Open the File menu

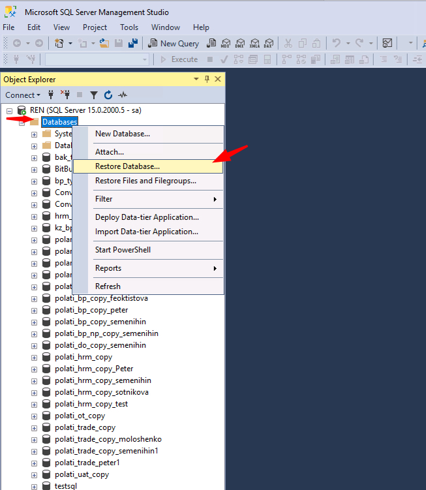[x=8, y=27]
